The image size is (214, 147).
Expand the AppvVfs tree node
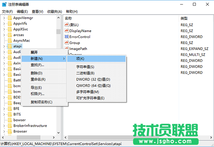click(4, 23)
